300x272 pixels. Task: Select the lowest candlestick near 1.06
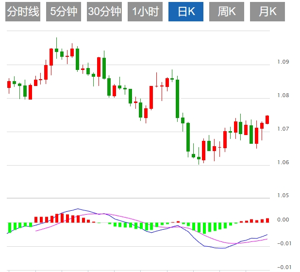[199, 158]
